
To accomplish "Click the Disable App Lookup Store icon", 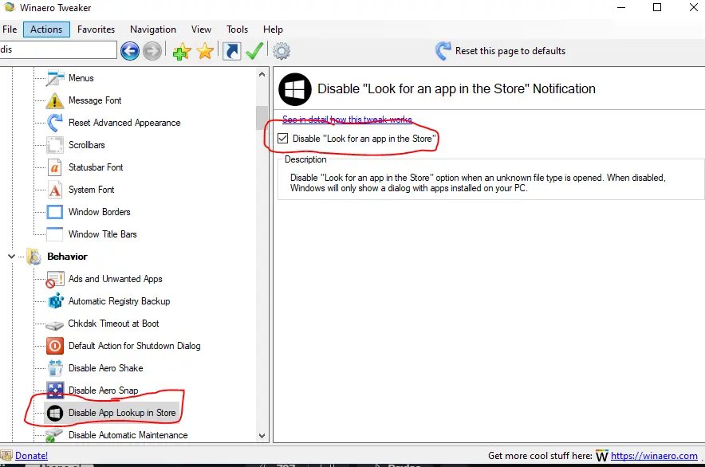I will (x=55, y=413).
